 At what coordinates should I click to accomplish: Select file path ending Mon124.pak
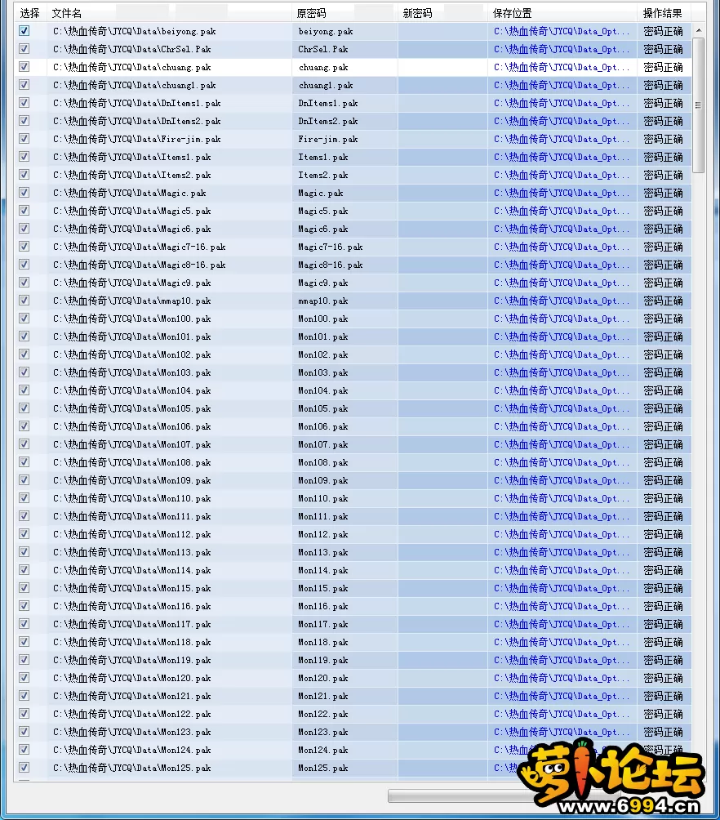[131, 750]
